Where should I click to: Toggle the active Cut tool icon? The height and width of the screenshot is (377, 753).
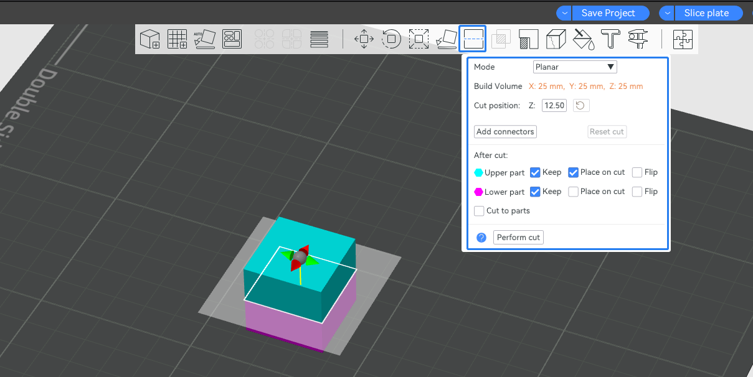coord(472,39)
